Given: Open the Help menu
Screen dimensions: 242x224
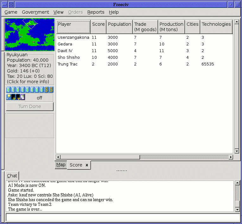Looking at the screenshot, I should point(114,12).
